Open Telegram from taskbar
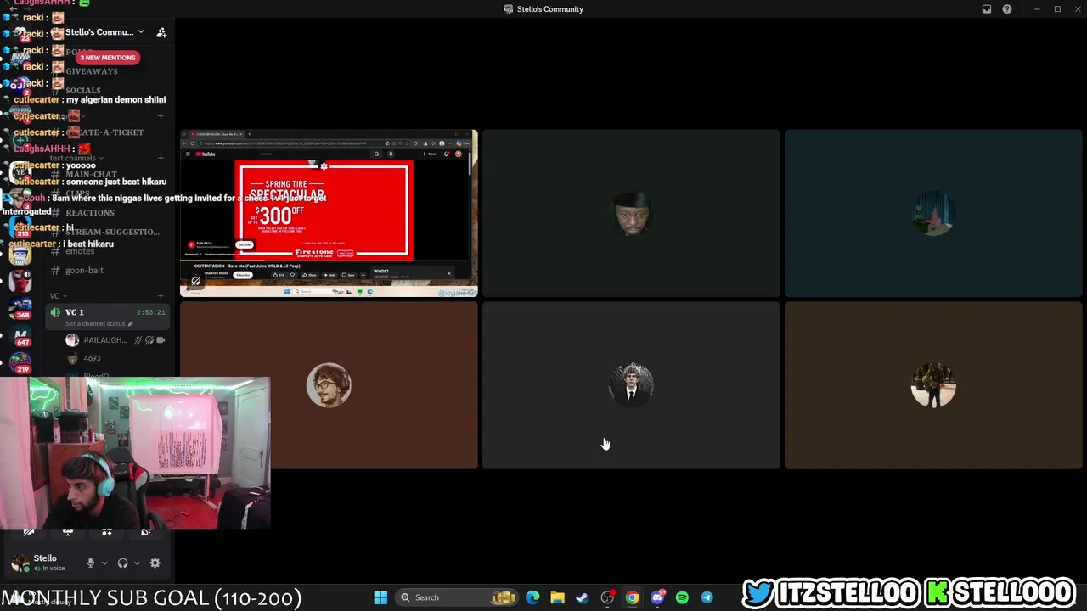 [x=707, y=597]
